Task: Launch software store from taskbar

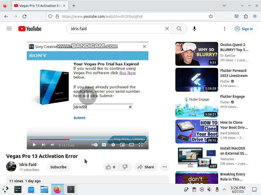Action: (31, 189)
